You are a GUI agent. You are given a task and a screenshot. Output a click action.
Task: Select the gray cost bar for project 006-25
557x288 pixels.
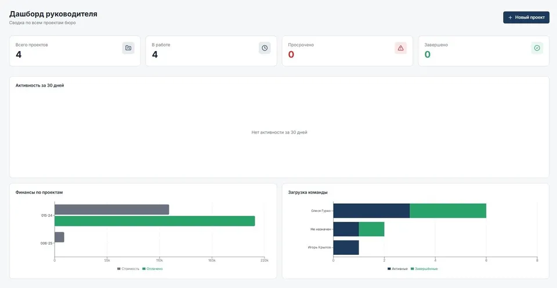pos(59,237)
